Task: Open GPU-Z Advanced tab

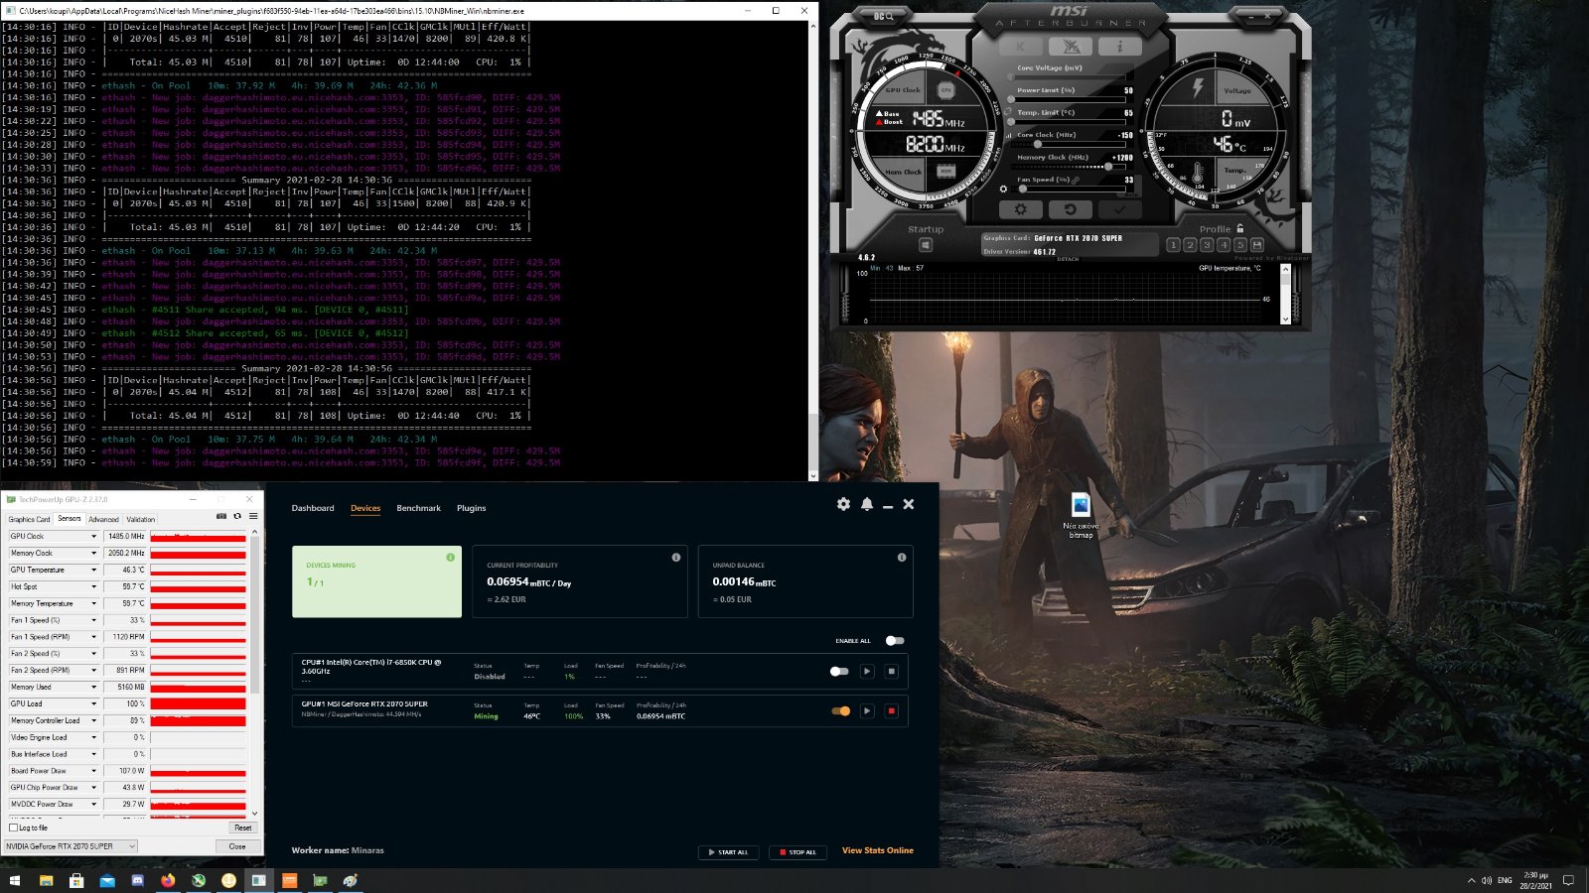Action: [103, 519]
